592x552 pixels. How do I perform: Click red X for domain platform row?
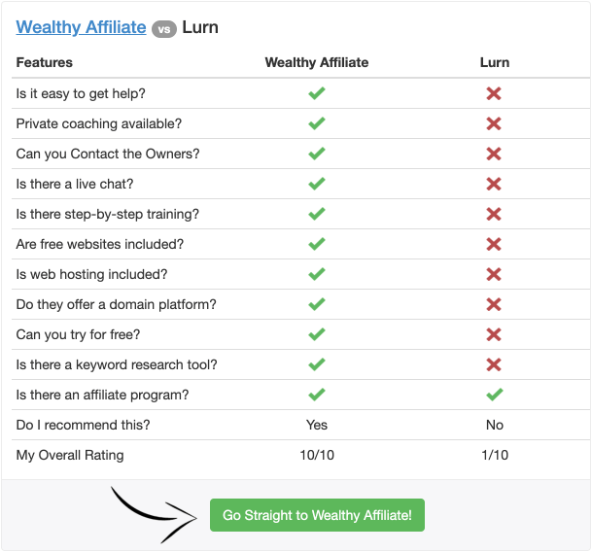pyautogui.click(x=494, y=304)
